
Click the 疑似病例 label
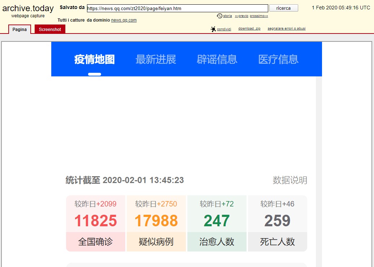pos(156,242)
